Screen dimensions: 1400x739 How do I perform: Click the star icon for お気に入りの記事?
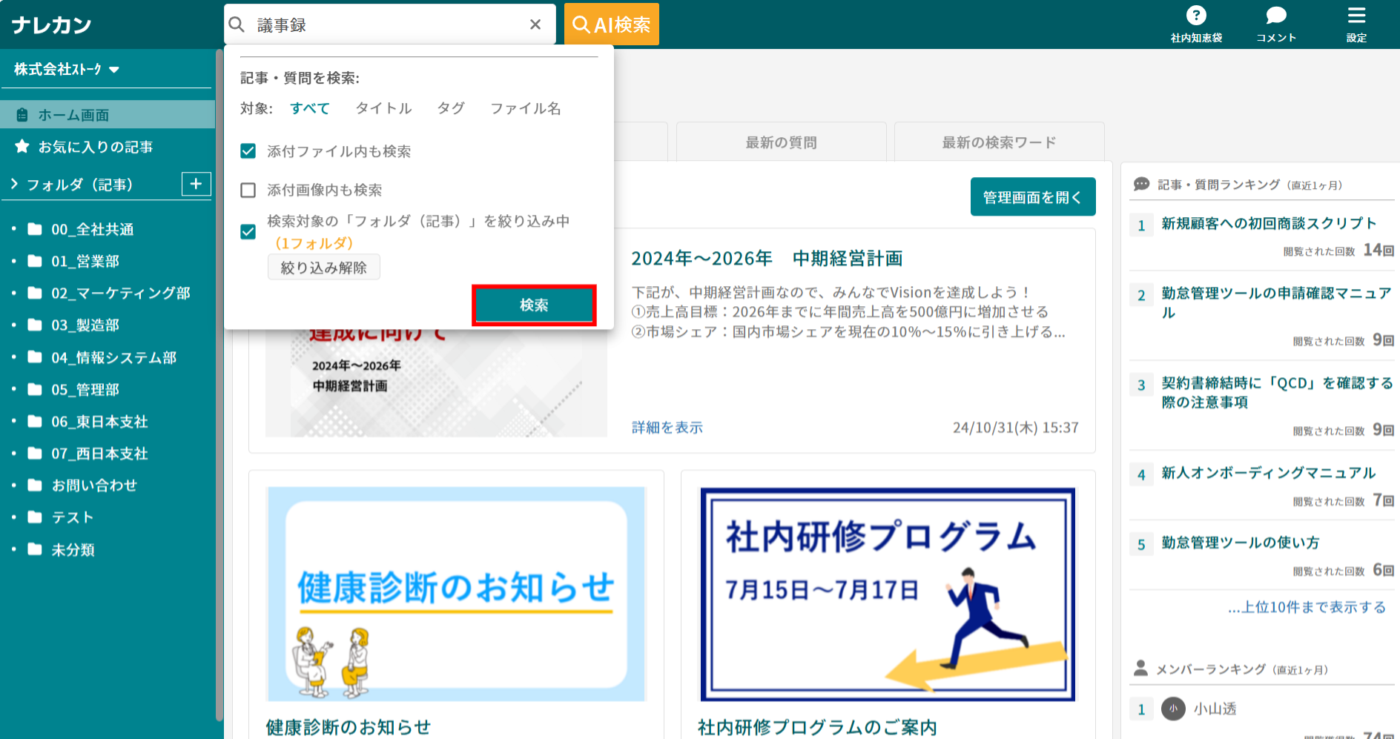pos(22,147)
